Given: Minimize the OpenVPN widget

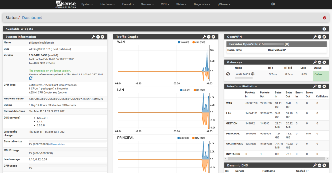Looking at the screenshot, I should tap(319, 37).
